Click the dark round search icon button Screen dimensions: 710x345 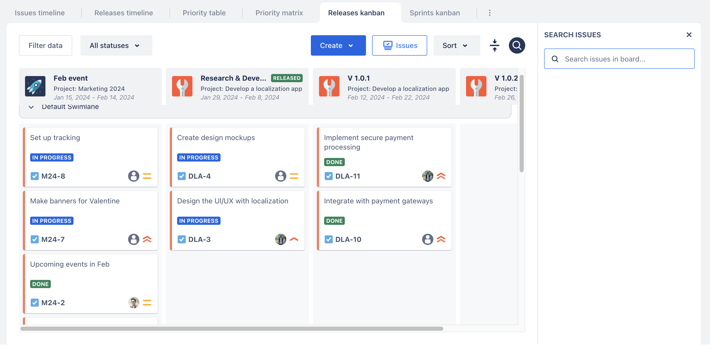517,45
